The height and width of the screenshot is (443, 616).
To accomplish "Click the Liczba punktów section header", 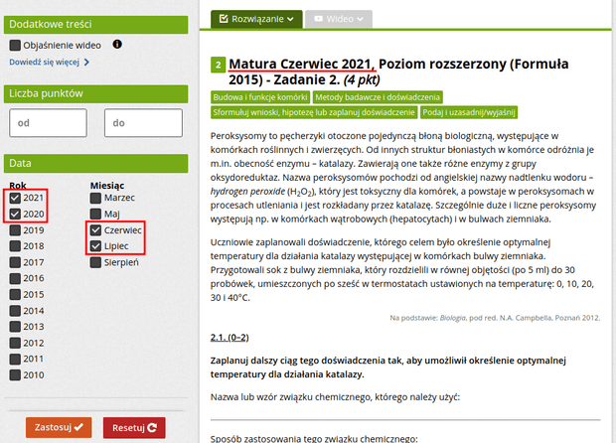I will [x=95, y=93].
